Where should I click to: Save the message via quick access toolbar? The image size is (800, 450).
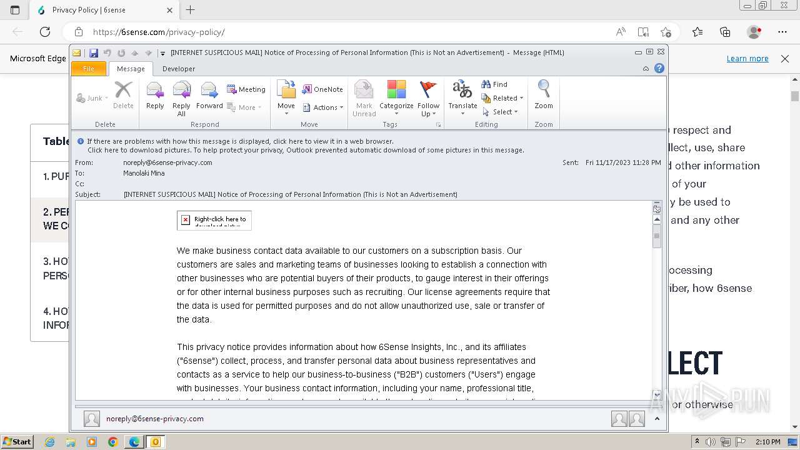click(94, 53)
